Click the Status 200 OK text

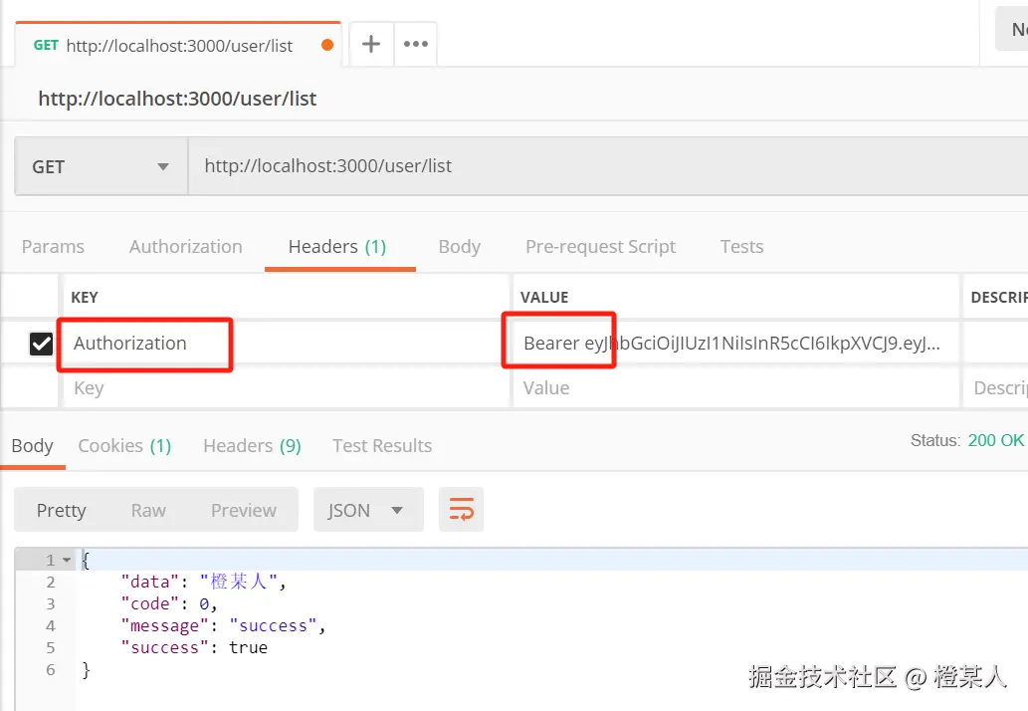(x=966, y=440)
